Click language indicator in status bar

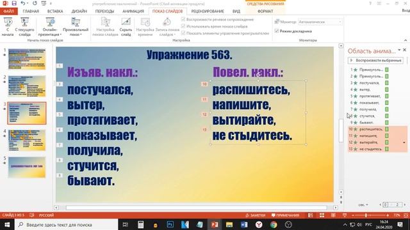click(46, 215)
